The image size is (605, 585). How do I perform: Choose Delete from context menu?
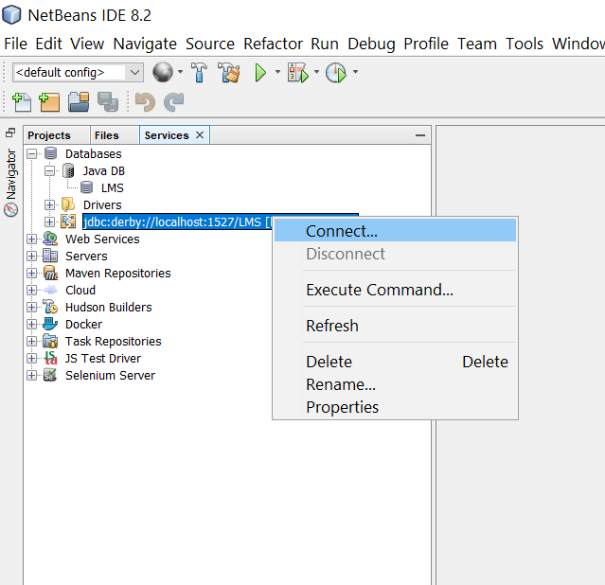(x=395, y=362)
